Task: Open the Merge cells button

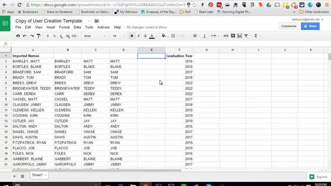Action: 183,36
